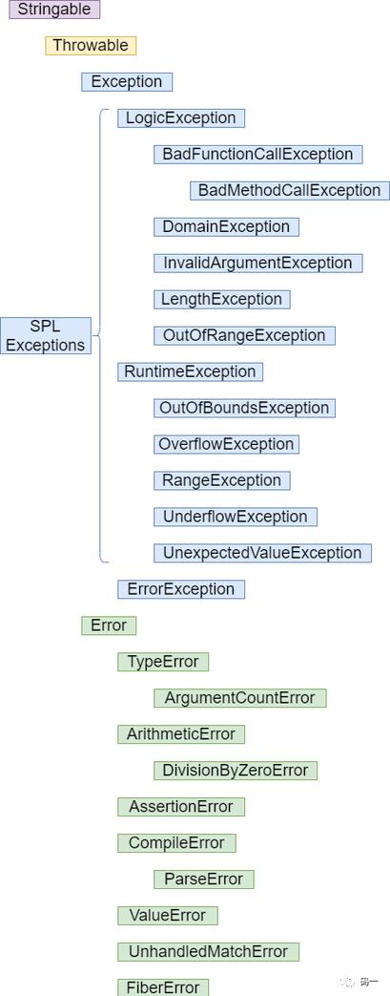Screen dimensions: 390x996
Task: Click BadFunctionCallException node
Action: click(258, 155)
